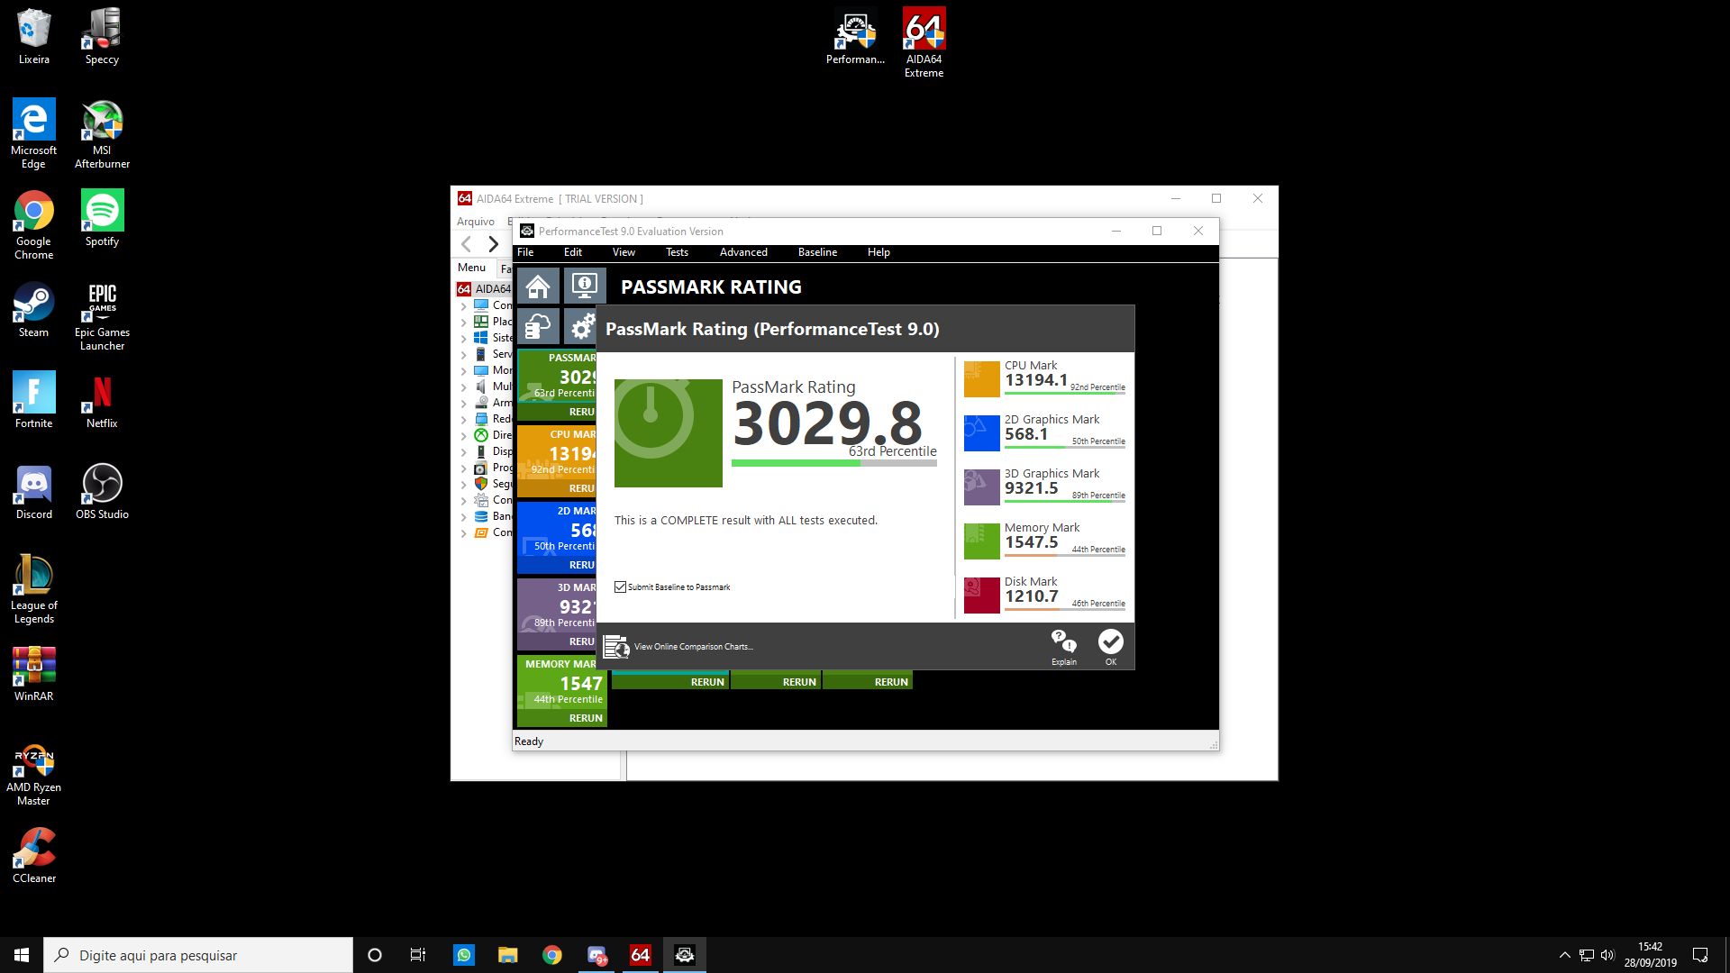
Task: Click View Online Comparison Charts link
Action: 693,647
